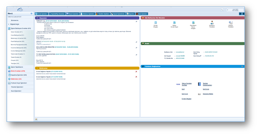Screen dimensions: 258x135
Task: Open the Yardım Dokümanları link
Action: pyautogui.click(x=208, y=84)
